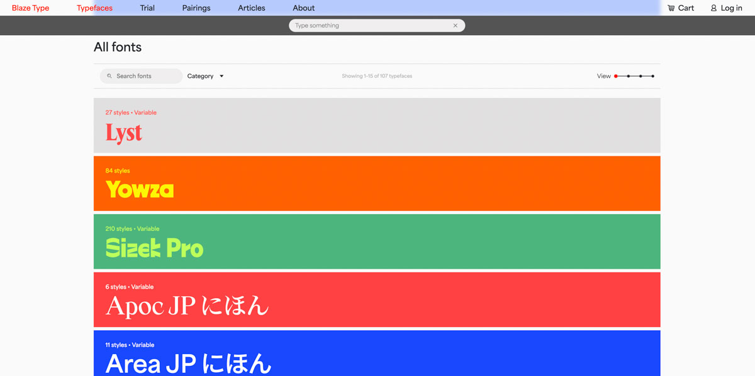The height and width of the screenshot is (376, 755).
Task: Open the Sizek Pro typeface preview
Action: [376, 241]
